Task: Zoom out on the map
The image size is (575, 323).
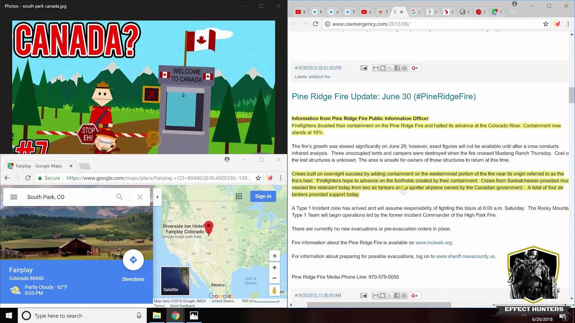Action: point(274,278)
